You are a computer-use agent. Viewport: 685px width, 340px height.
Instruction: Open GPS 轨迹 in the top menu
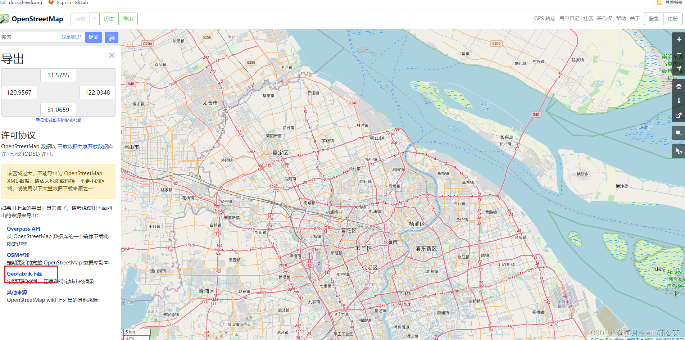coord(545,18)
